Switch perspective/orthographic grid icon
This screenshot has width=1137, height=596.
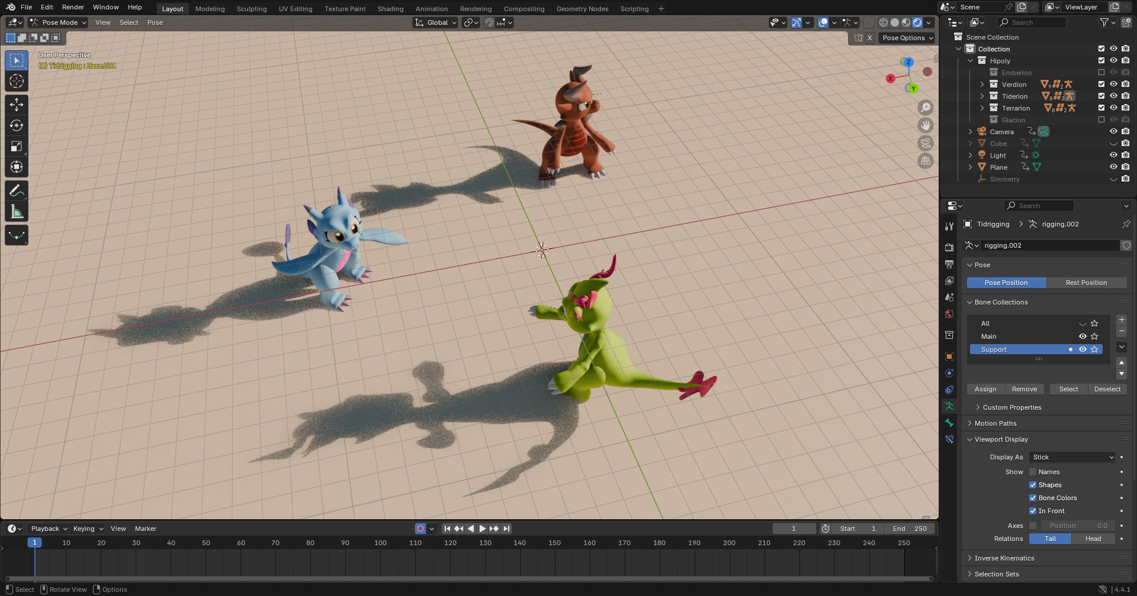(x=925, y=161)
